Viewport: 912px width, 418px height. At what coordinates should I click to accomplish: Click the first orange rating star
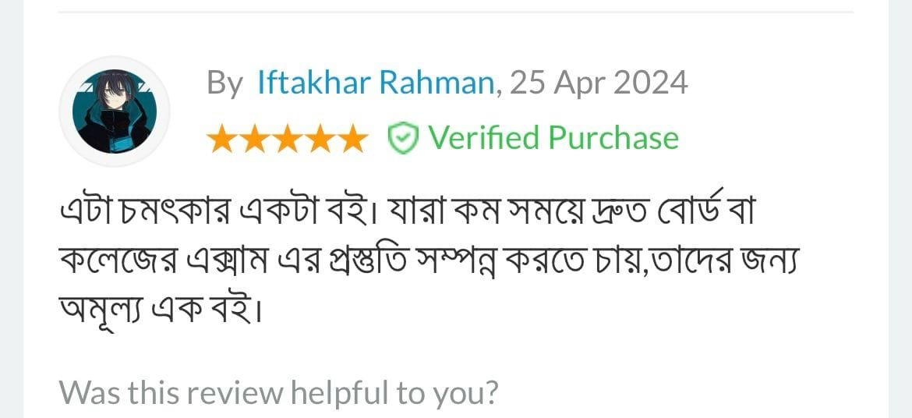tap(222, 140)
